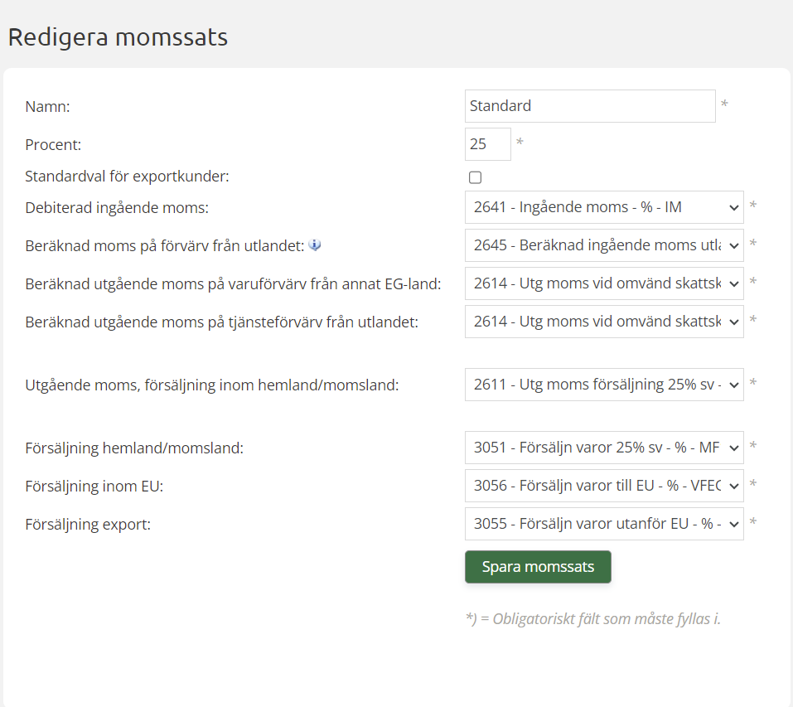Open tjänsteförvärv från utlandet account dropdown
This screenshot has width=793, height=707.
[604, 322]
